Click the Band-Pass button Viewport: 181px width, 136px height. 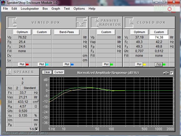67,32
